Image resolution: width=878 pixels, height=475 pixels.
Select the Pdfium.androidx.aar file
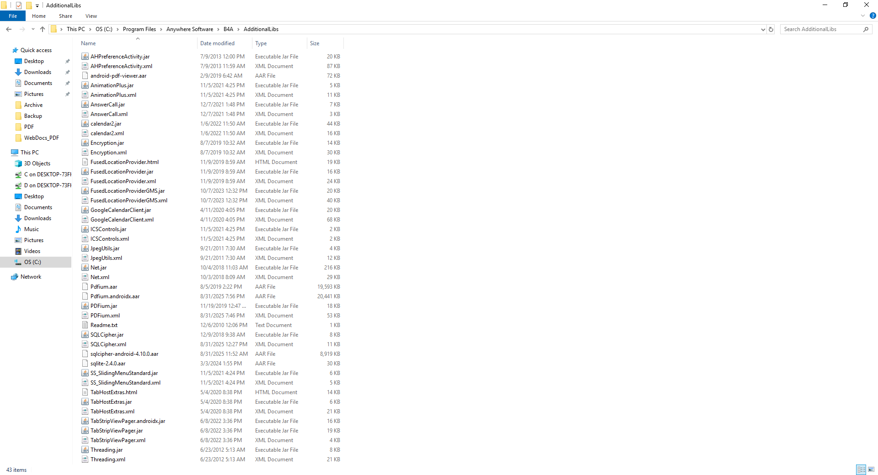(115, 296)
